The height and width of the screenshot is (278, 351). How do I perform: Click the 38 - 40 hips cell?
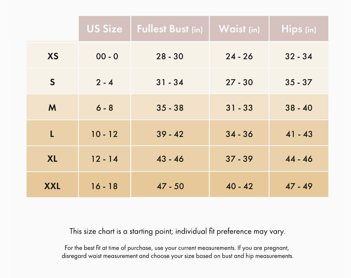(x=299, y=108)
